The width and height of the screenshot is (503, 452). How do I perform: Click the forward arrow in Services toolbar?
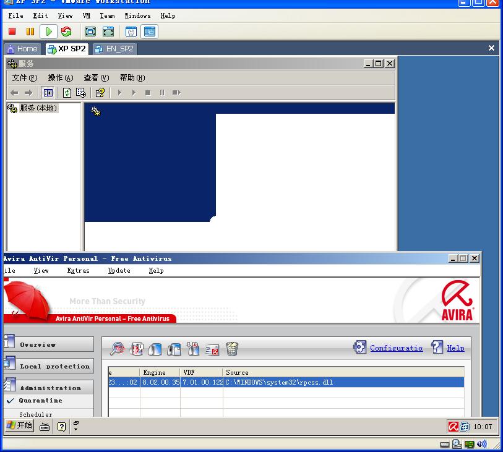(28, 93)
